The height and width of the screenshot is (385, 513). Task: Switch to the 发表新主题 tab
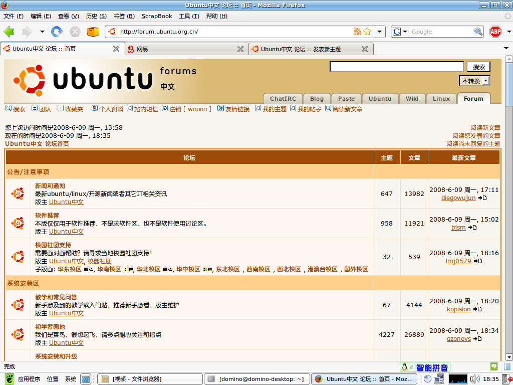click(x=311, y=49)
